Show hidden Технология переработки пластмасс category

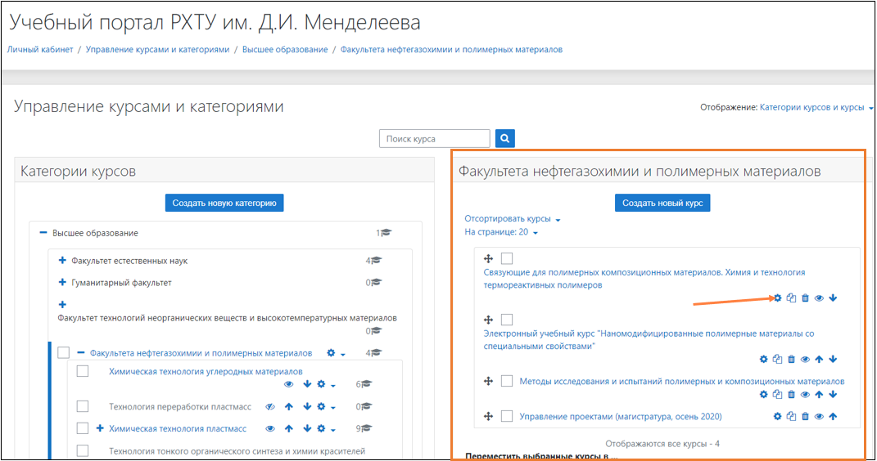point(270,407)
